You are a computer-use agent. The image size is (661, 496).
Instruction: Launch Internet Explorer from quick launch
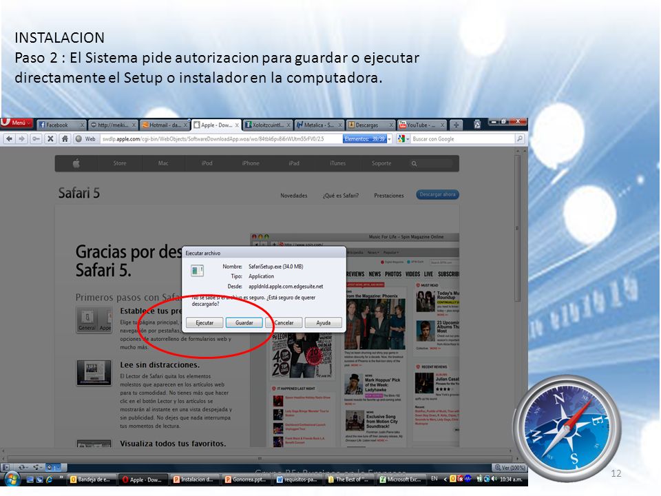(x=50, y=479)
